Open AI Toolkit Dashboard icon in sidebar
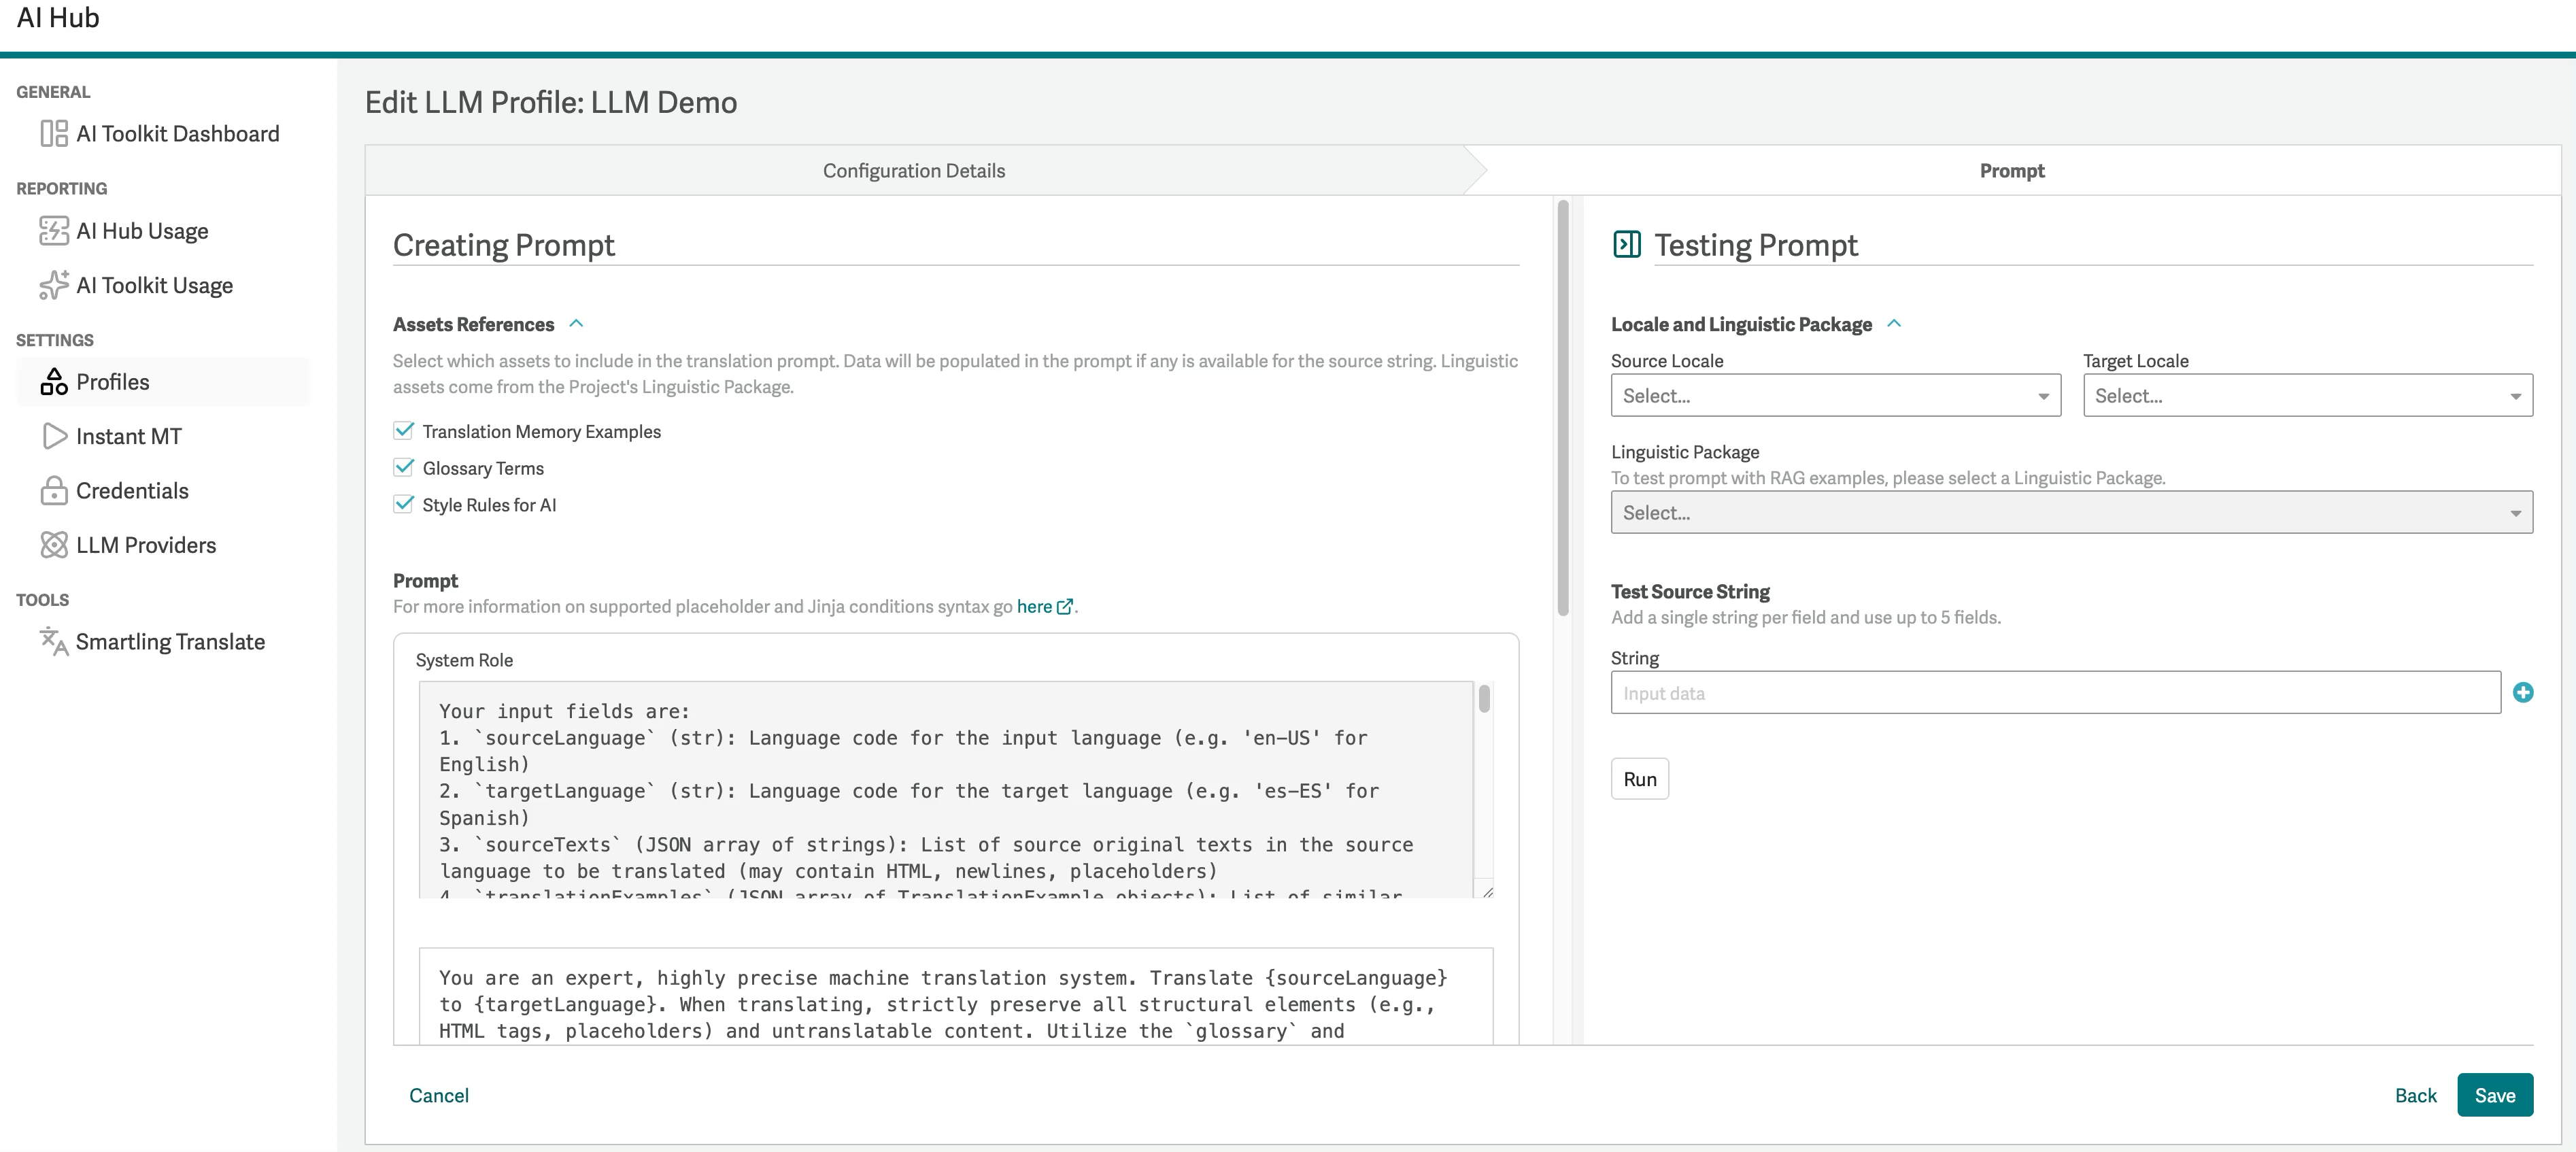This screenshot has width=2576, height=1152. 54,134
